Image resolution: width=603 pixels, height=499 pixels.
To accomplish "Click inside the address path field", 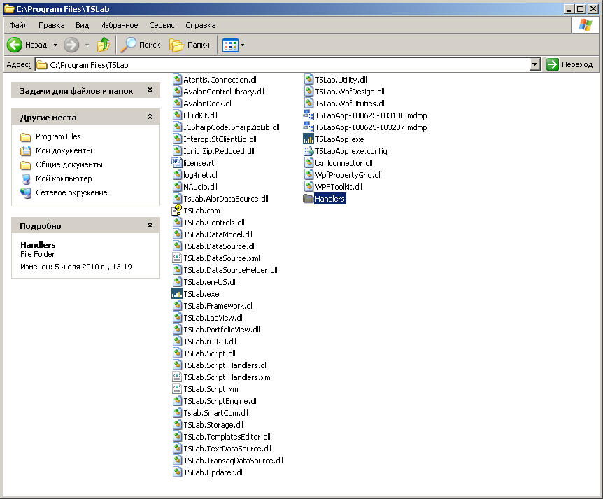I will point(280,64).
